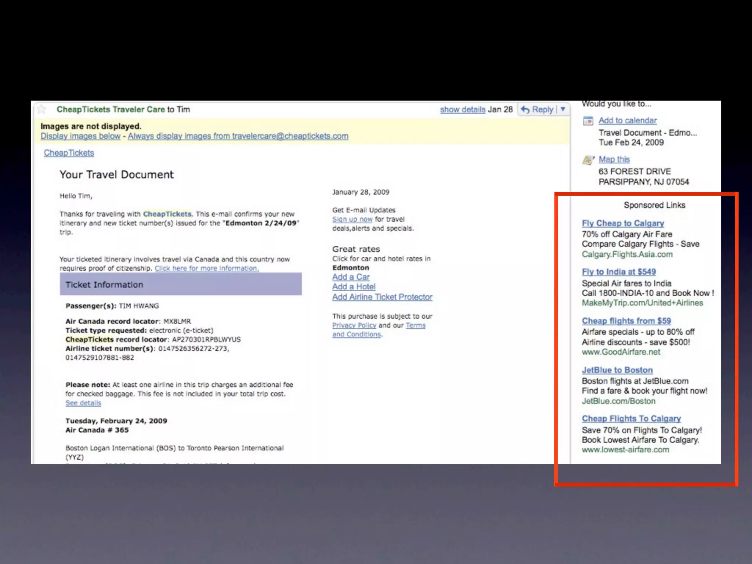Click the Display images below link
Image resolution: width=752 pixels, height=564 pixels.
click(80, 136)
